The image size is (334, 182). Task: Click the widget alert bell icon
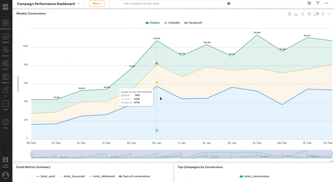[316, 14]
